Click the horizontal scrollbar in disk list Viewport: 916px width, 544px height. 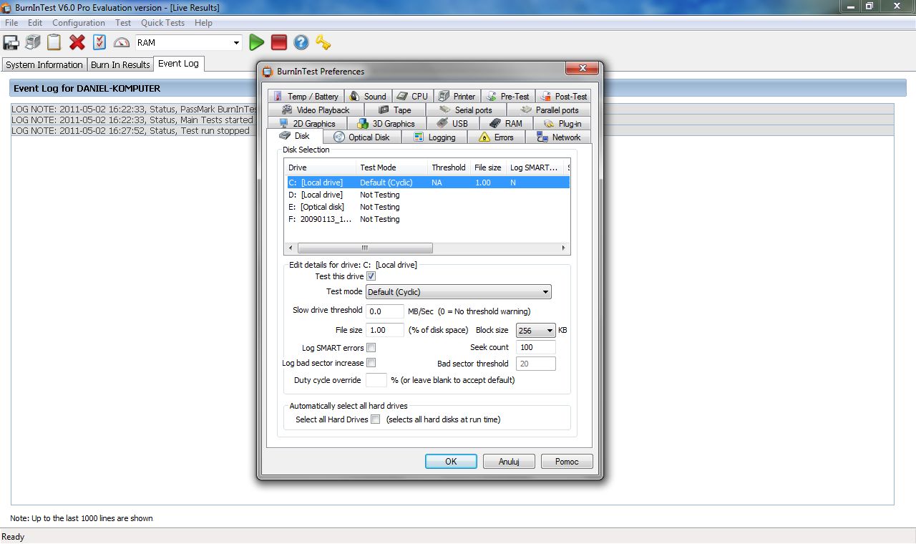(364, 248)
